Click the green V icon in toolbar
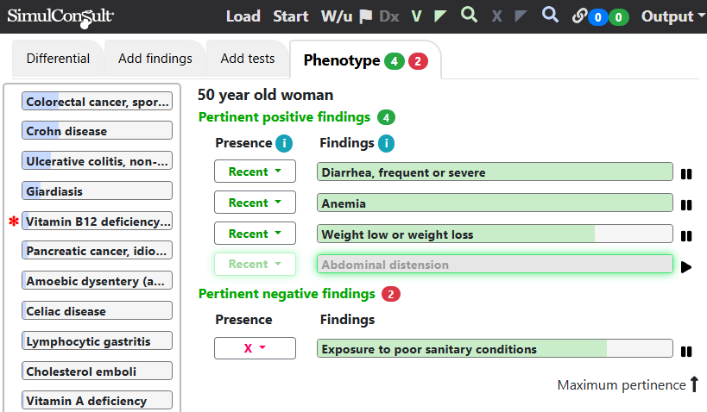This screenshot has width=707, height=412. (x=417, y=16)
